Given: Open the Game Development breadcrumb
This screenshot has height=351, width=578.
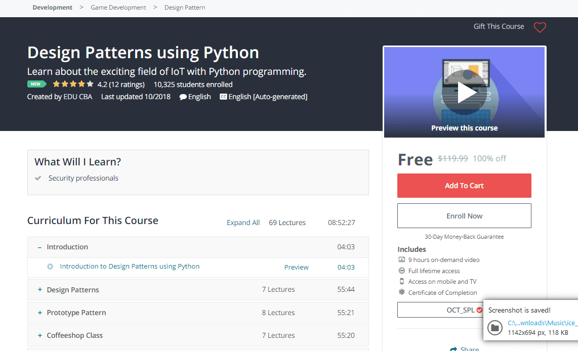Looking at the screenshot, I should pos(118,8).
